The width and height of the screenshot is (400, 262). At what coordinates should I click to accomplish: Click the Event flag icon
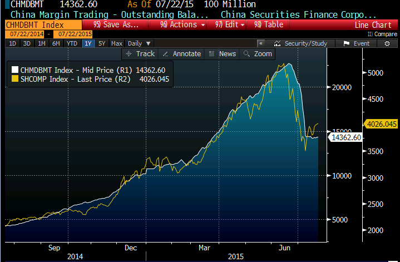[346, 43]
